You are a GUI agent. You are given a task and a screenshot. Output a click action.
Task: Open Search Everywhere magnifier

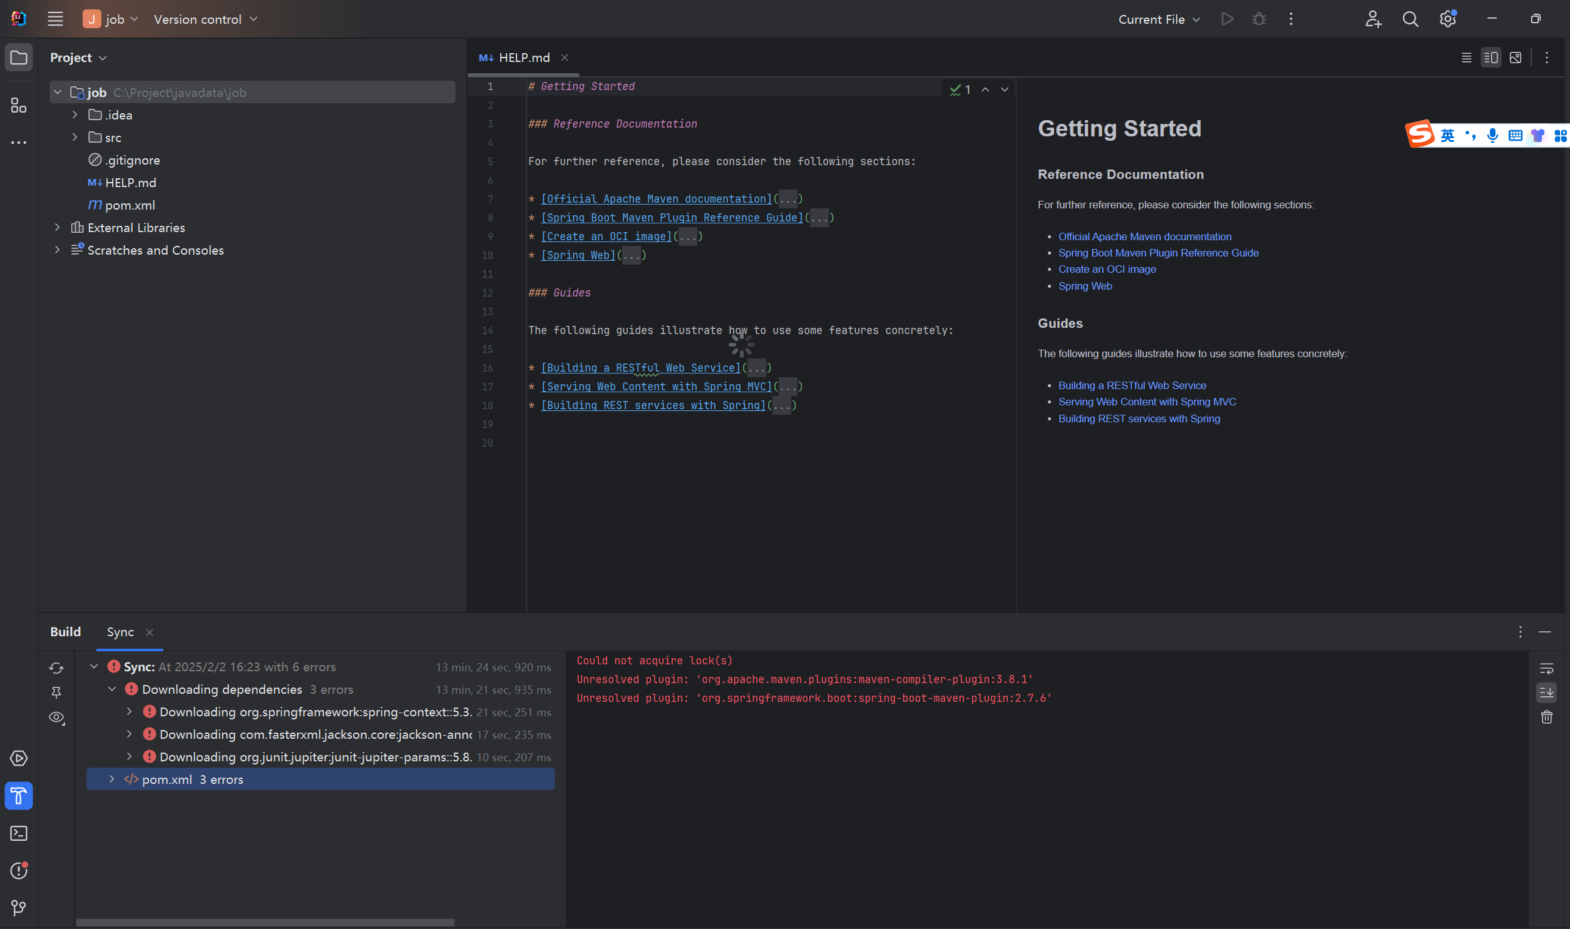pyautogui.click(x=1410, y=19)
